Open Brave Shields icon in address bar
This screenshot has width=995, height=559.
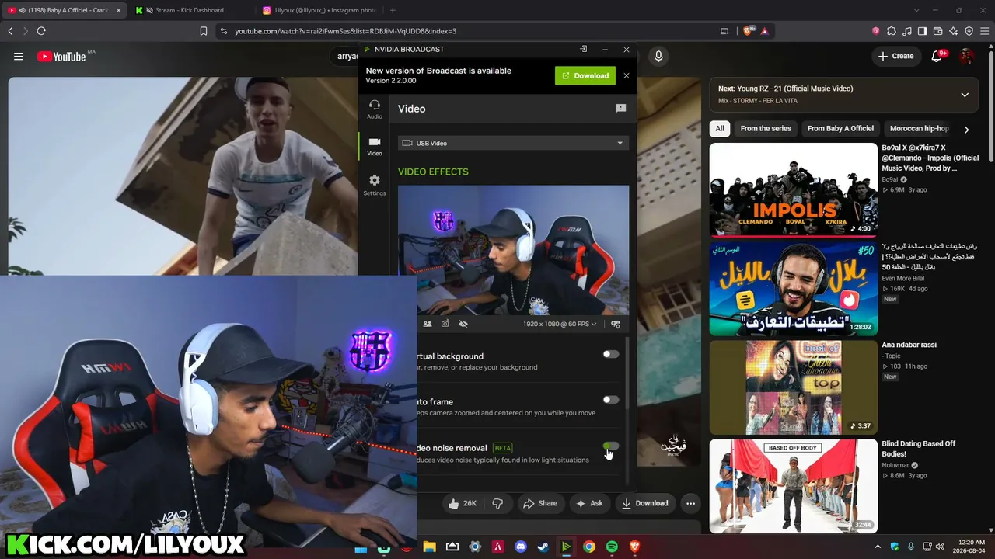(x=748, y=31)
